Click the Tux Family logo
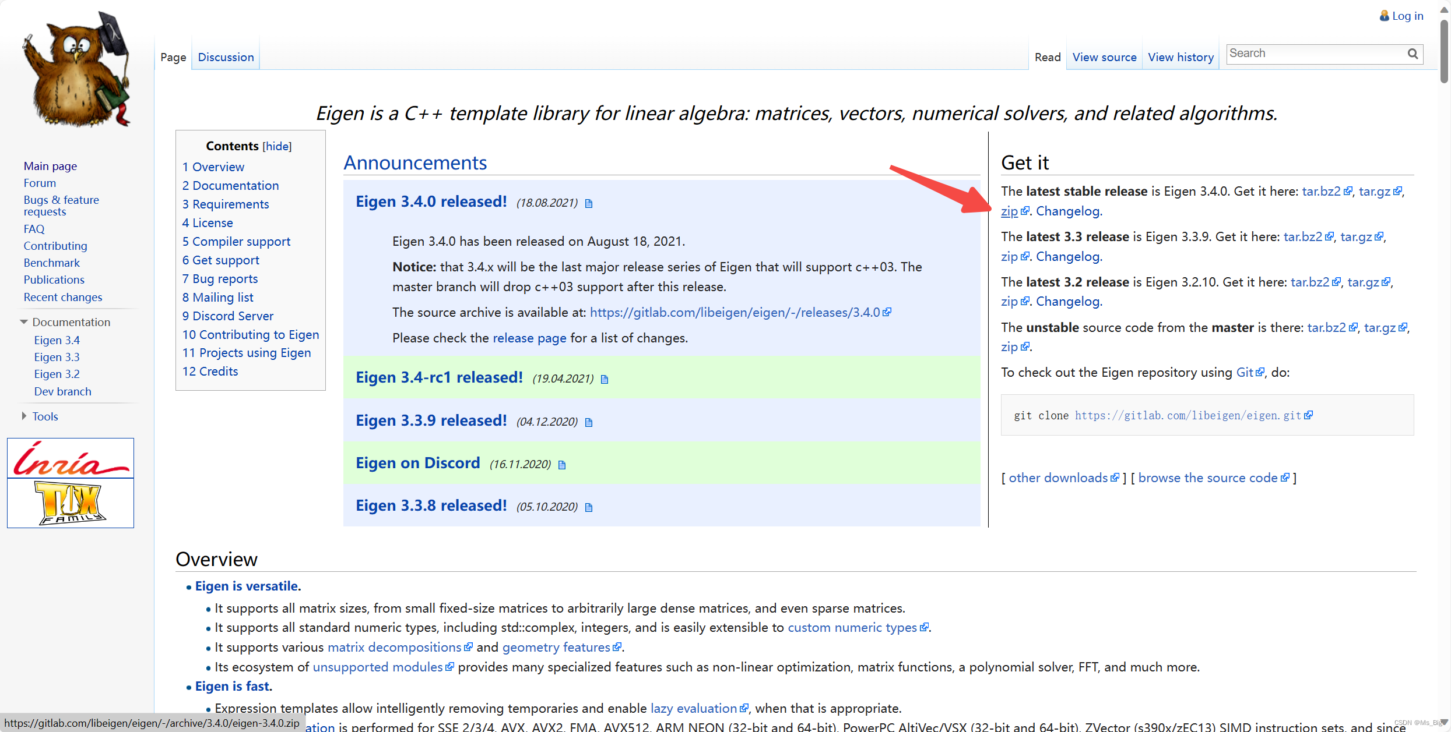This screenshot has width=1451, height=732. pyautogui.click(x=70, y=503)
